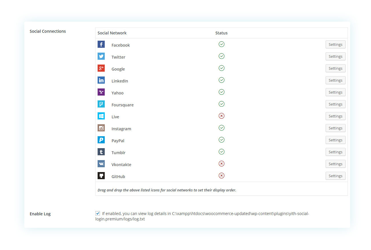
Task: Open Settings for Google
Action: tap(335, 68)
